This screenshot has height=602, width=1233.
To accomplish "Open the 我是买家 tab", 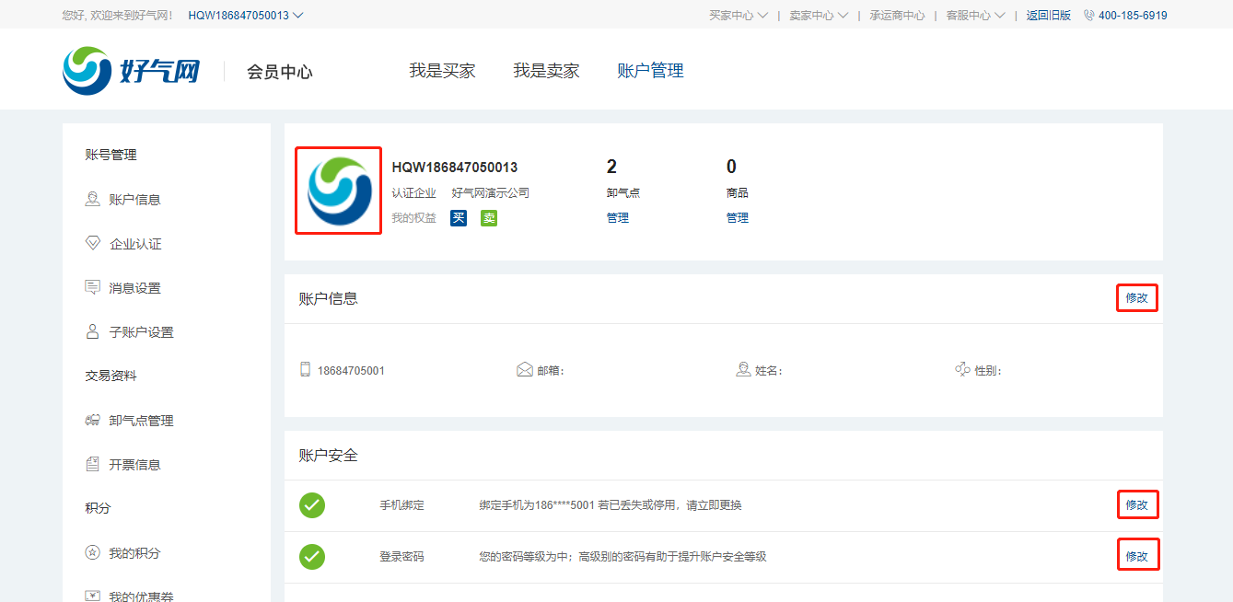I will pyautogui.click(x=442, y=71).
